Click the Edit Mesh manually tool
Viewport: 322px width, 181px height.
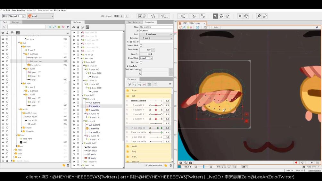click(153, 16)
